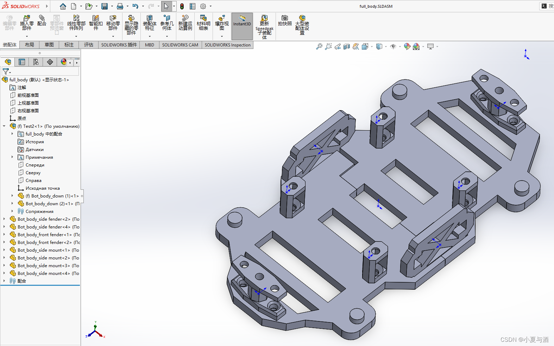The image size is (554, 346).
Task: Open the Options gear icon
Action: tap(203, 6)
